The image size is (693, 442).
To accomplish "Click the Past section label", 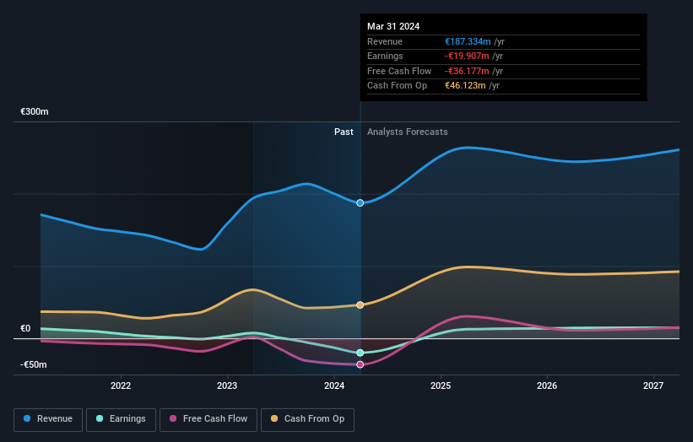I will click(344, 132).
